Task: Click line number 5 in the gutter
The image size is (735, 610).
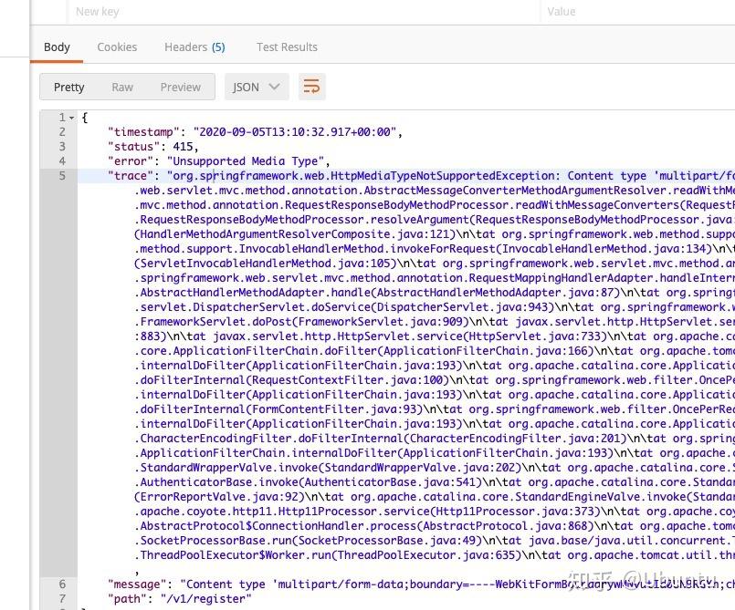Action: pos(60,175)
